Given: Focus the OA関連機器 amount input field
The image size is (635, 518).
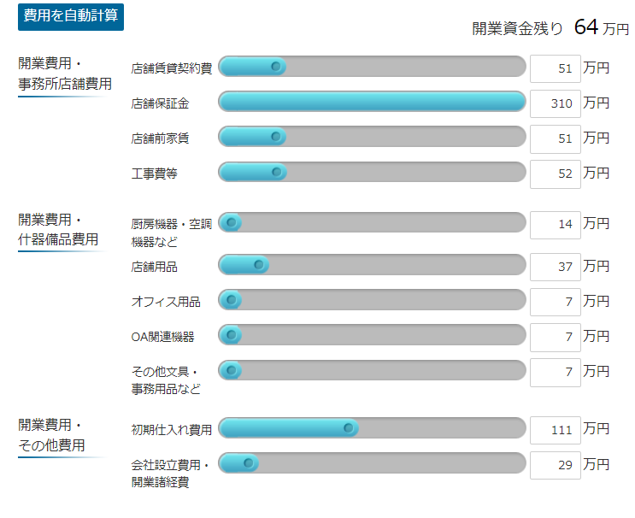Looking at the screenshot, I should (x=556, y=338).
